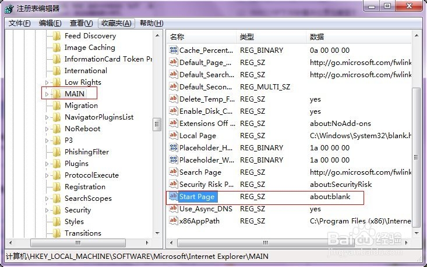
Task: Expand the ProtocolExecute tree node
Action: coord(47,175)
